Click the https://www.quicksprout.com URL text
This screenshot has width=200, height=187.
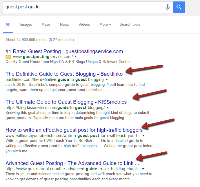[73, 169]
